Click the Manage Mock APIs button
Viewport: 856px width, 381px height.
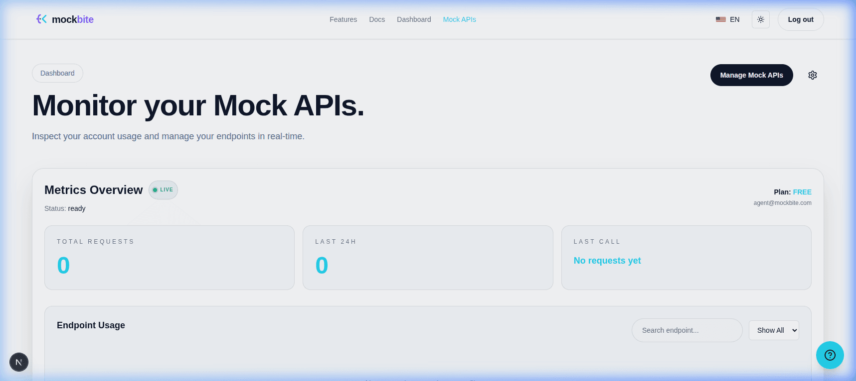[751, 75]
